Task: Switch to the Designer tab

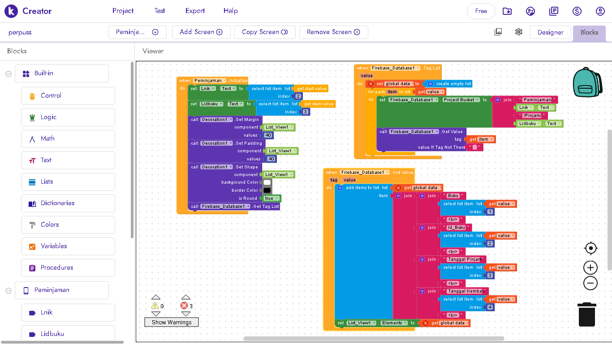Action: [550, 32]
